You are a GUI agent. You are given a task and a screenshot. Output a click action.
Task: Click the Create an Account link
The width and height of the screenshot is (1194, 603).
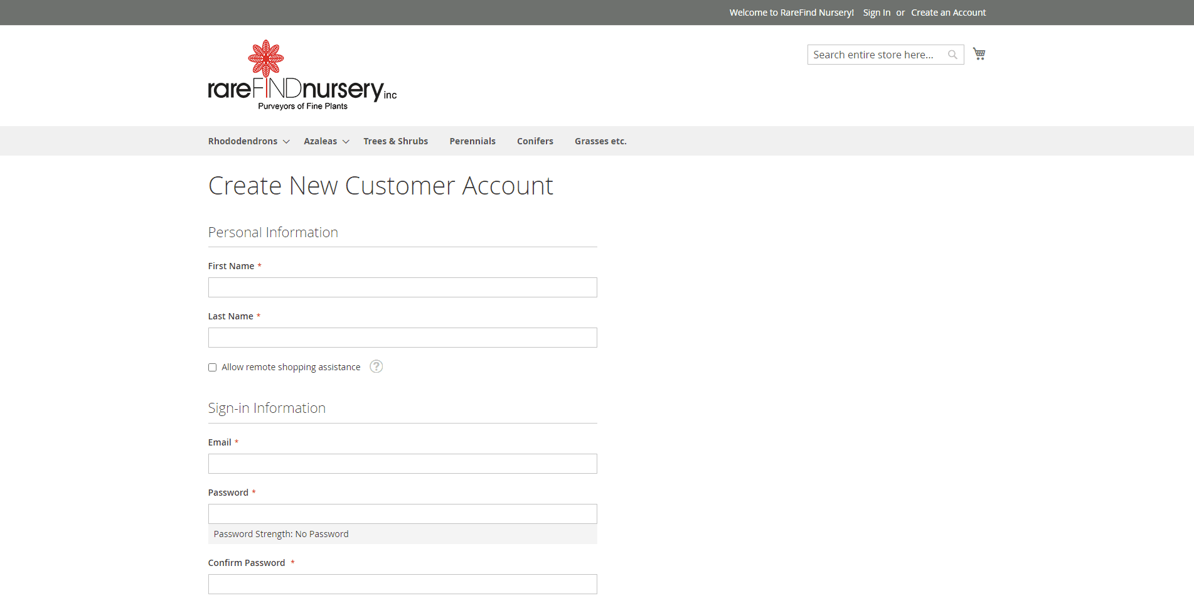[x=948, y=13]
